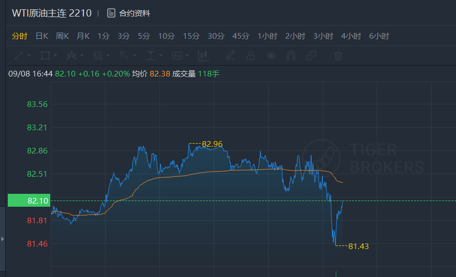Toggle the magnet snap mode
The image size is (456, 277).
(x=291, y=55)
